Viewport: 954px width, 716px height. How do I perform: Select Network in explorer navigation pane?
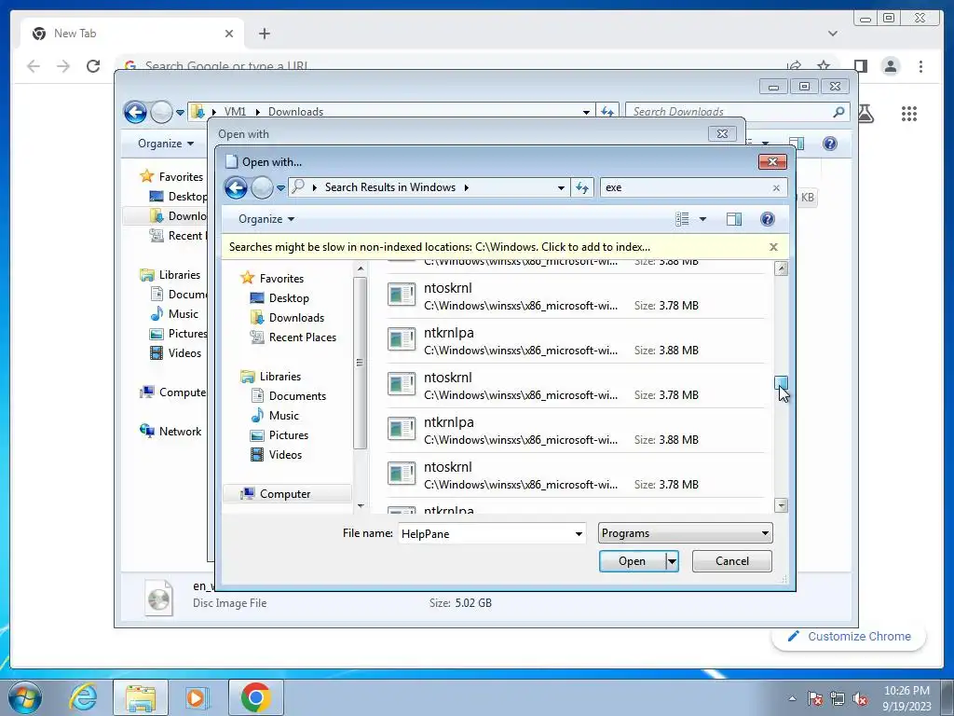coord(171,431)
